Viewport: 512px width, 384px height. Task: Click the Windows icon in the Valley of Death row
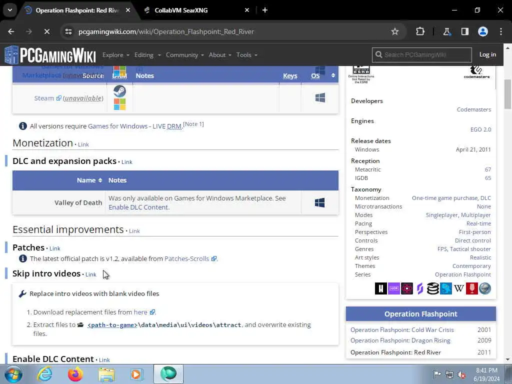pos(319,203)
